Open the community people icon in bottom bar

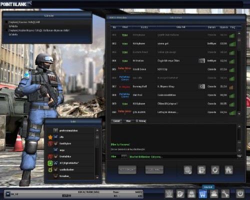(214, 194)
